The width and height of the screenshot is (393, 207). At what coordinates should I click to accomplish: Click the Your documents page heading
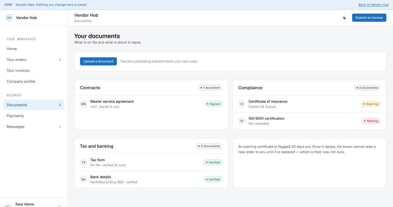click(97, 36)
